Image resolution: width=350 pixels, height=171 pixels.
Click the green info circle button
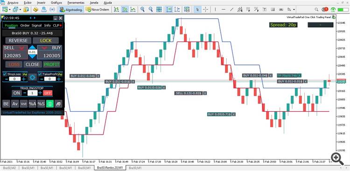(x=50, y=104)
